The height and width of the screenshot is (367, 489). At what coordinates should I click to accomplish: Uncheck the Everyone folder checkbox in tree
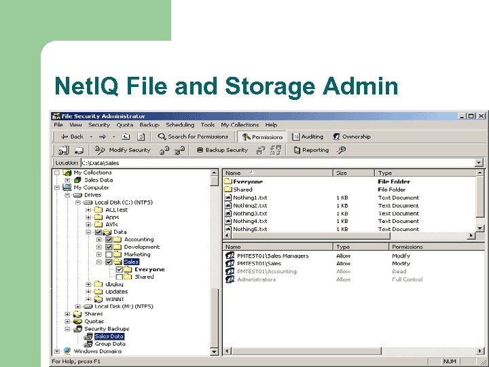click(x=119, y=269)
